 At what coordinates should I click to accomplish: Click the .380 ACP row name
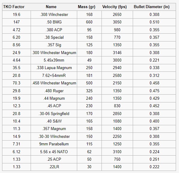[54, 30]
